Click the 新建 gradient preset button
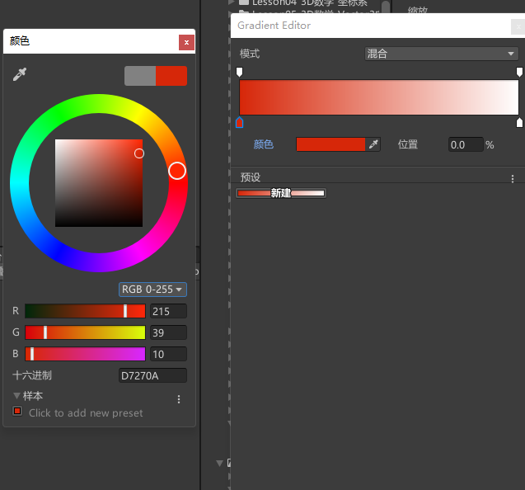 280,193
